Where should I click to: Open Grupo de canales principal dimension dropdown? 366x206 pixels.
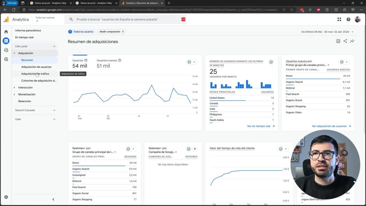pos(115,152)
